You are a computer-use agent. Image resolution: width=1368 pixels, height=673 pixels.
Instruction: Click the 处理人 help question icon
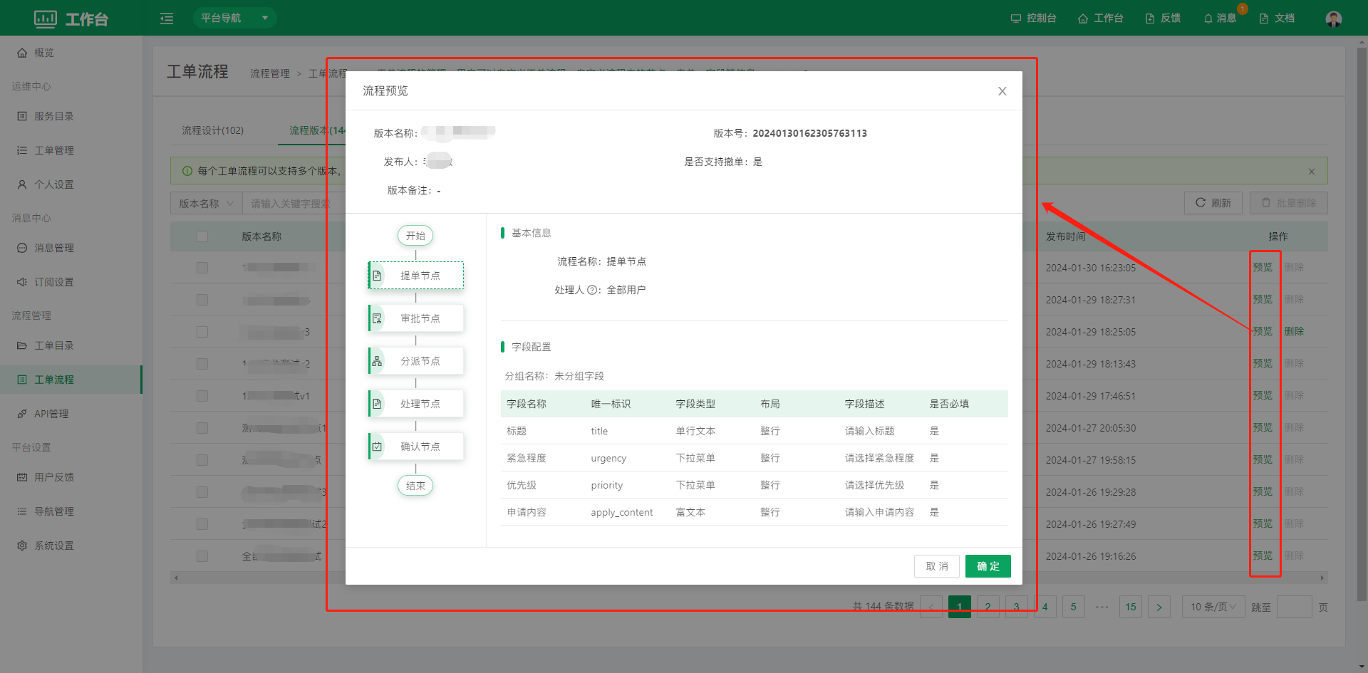click(x=591, y=290)
